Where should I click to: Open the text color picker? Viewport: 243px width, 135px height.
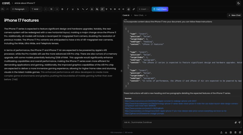coord(92,9)
